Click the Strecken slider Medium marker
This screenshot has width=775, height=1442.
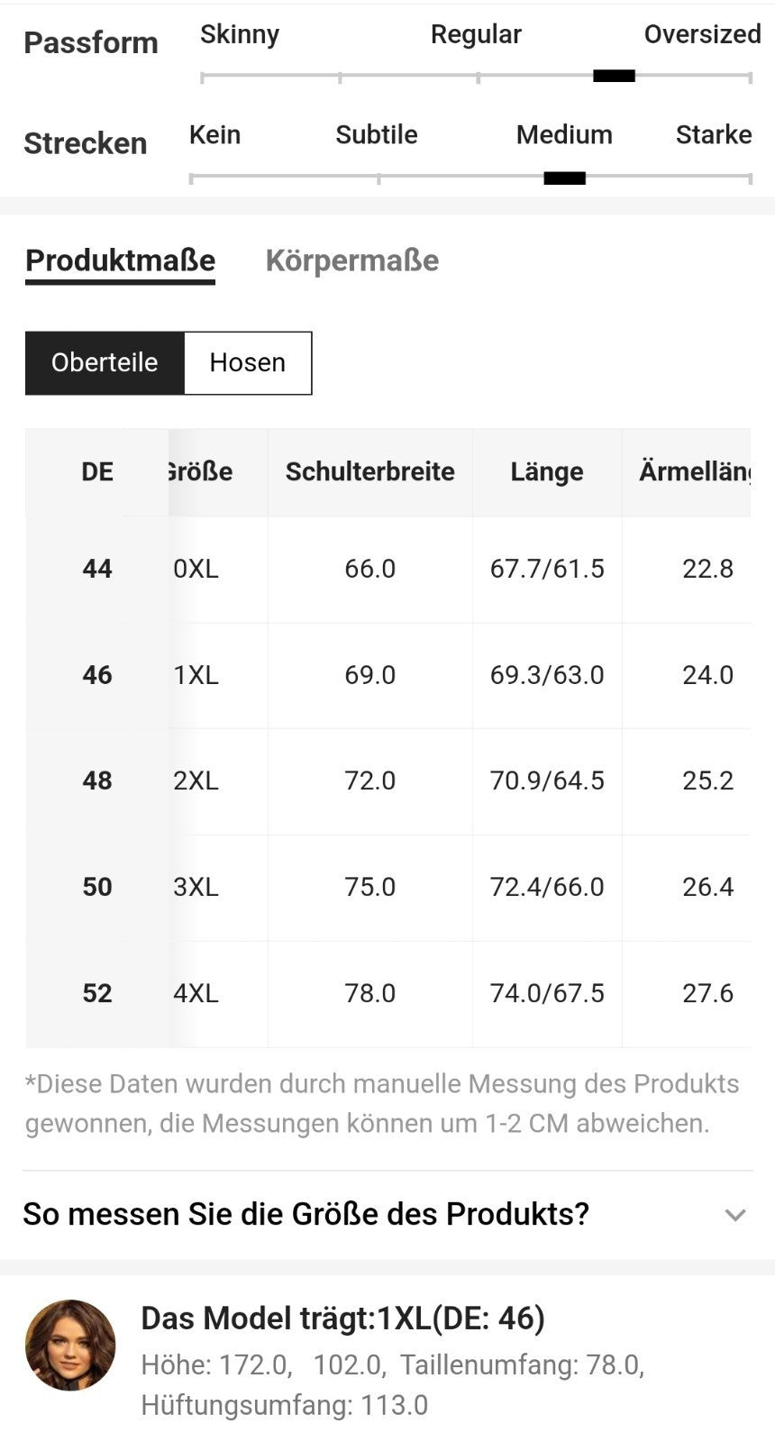click(564, 178)
